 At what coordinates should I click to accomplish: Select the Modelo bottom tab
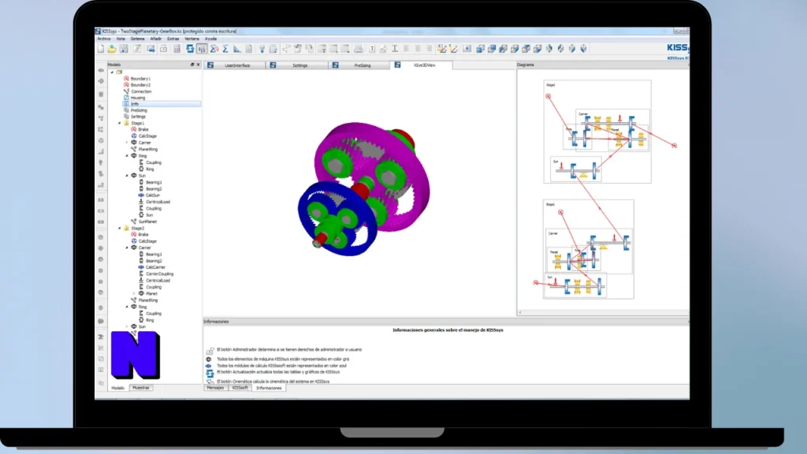(118, 388)
